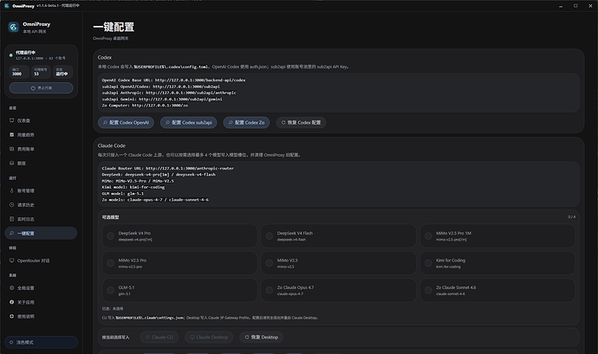Image resolution: width=598 pixels, height=354 pixels.
Task: Click the database icon beside 额度
Action: pyautogui.click(x=12, y=163)
